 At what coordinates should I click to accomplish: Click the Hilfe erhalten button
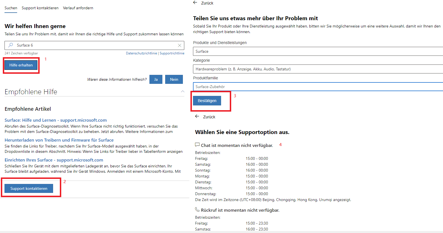pos(21,65)
